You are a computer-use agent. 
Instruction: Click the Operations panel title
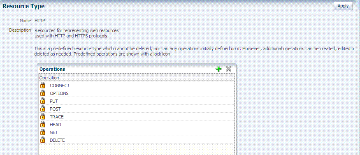[x=52, y=69]
